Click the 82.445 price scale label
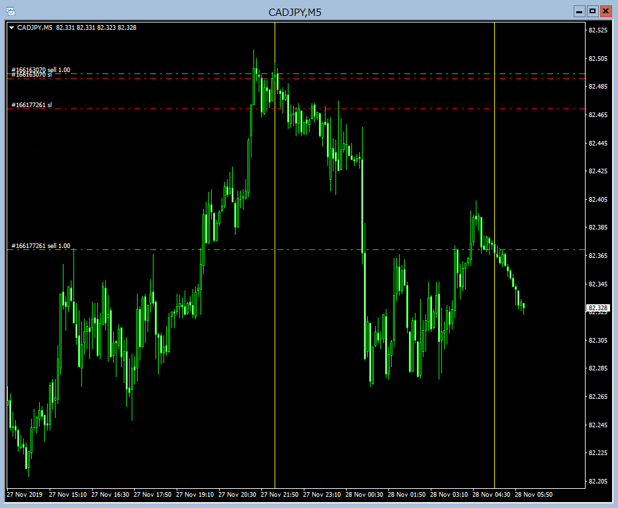Viewport: 618px width, 508px height. pos(598,144)
